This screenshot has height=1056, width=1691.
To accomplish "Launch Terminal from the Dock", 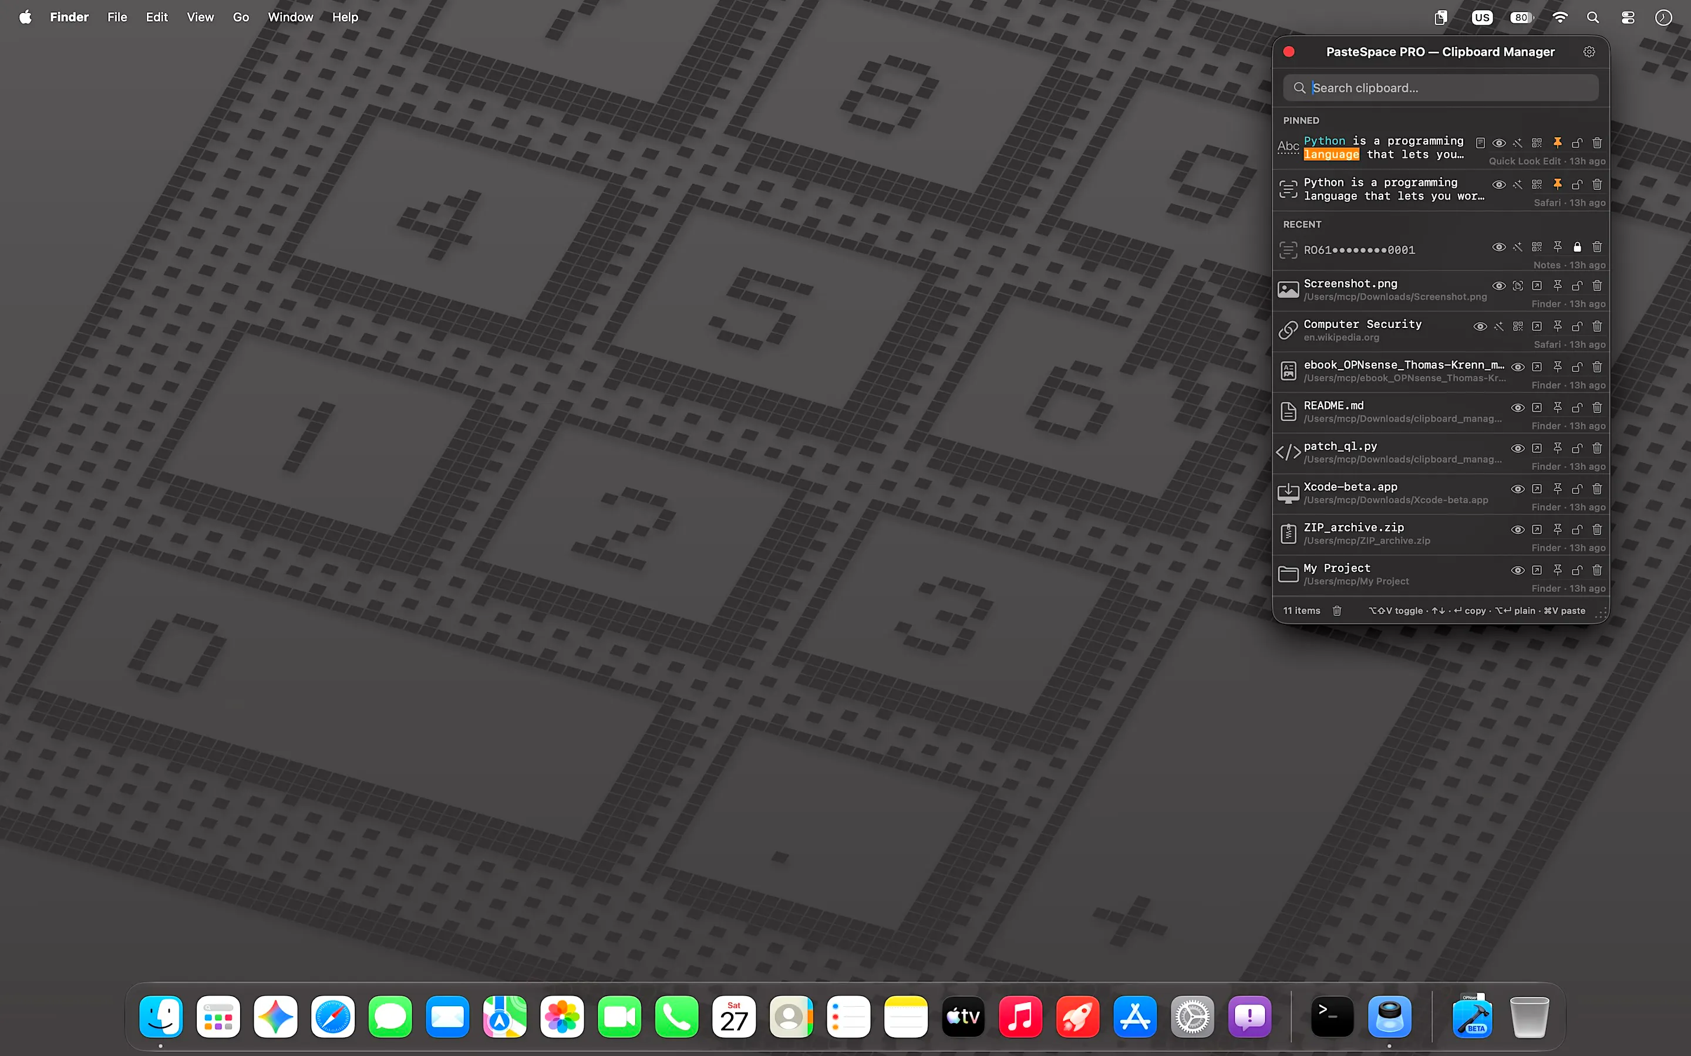I will pyautogui.click(x=1332, y=1016).
